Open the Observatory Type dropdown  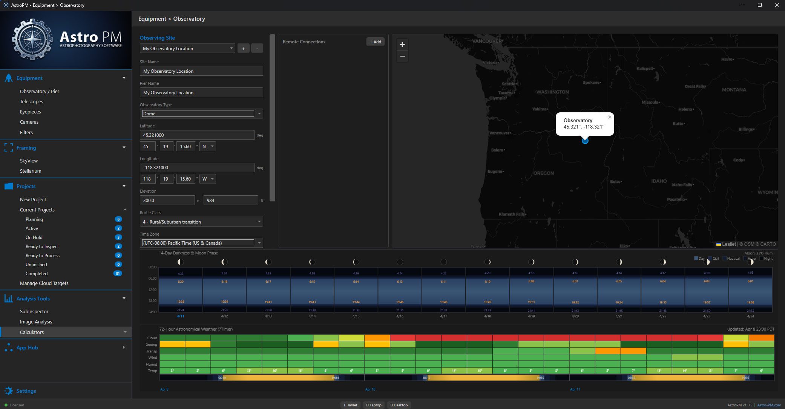pyautogui.click(x=259, y=114)
